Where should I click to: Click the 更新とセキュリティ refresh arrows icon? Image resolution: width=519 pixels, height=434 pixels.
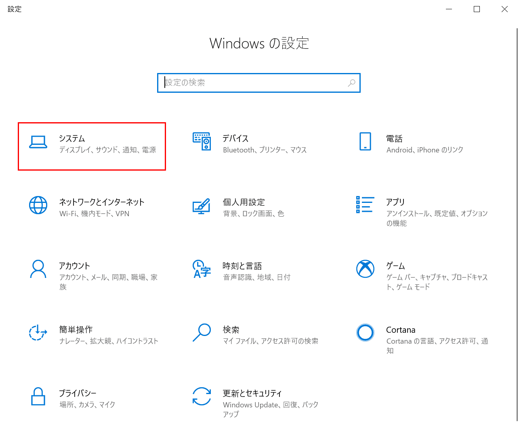tap(202, 396)
